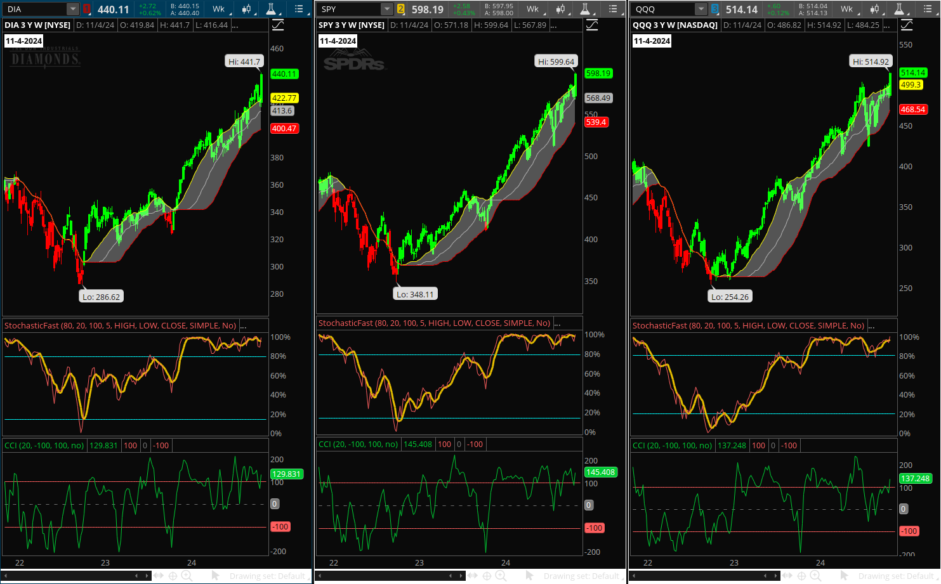This screenshot has height=584, width=941.
Task: Open list menu icon in DIA chart toolbar
Action: click(x=299, y=9)
